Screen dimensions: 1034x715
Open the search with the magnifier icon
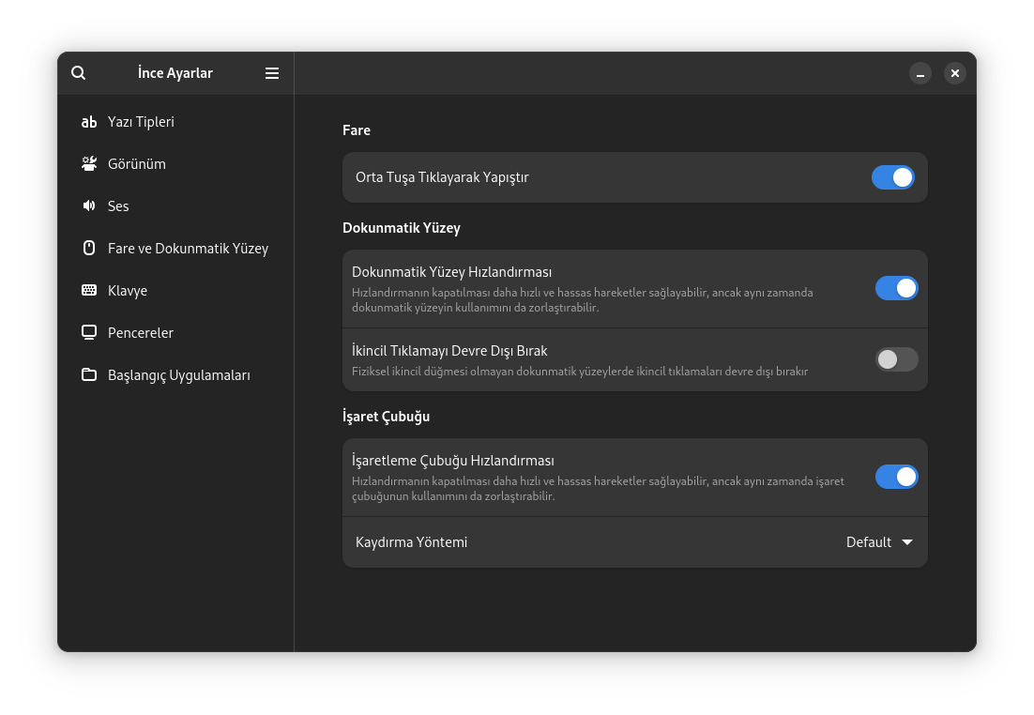coord(78,72)
